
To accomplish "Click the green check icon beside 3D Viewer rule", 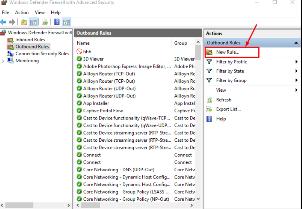I will click(79, 59).
